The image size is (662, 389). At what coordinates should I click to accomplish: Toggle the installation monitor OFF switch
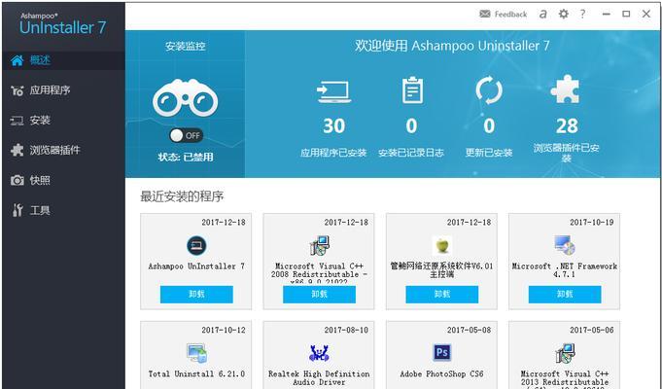point(186,135)
